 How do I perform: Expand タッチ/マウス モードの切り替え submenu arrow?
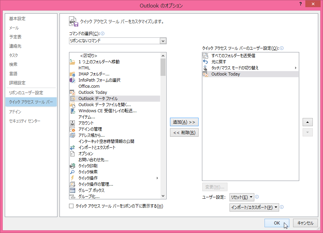point(295,68)
